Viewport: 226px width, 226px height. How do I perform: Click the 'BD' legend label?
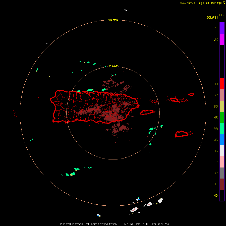[x=216, y=106]
